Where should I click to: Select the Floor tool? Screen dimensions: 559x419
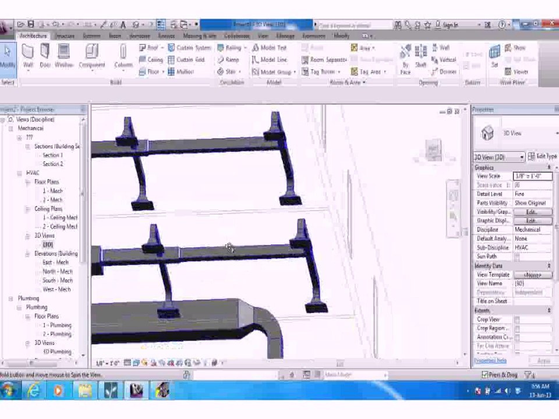151,72
